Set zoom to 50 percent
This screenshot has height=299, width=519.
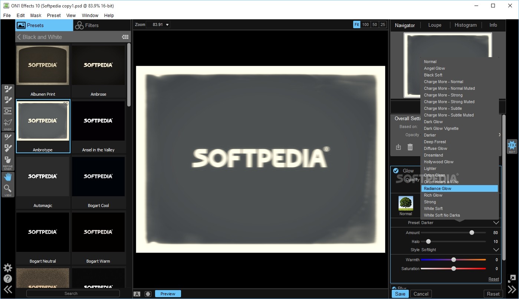(375, 24)
